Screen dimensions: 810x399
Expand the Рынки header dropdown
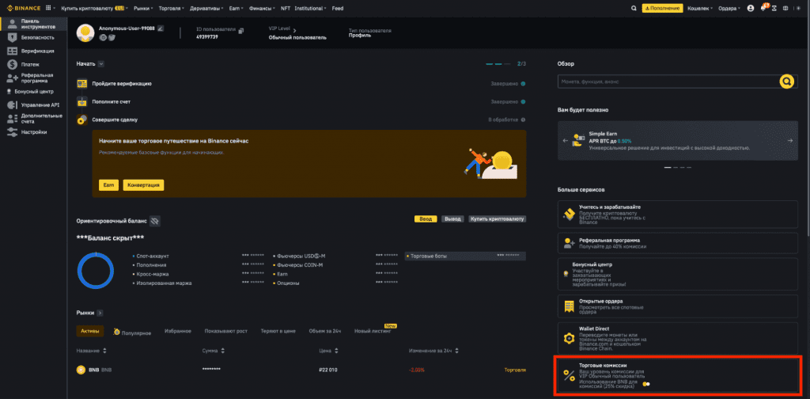coord(142,8)
